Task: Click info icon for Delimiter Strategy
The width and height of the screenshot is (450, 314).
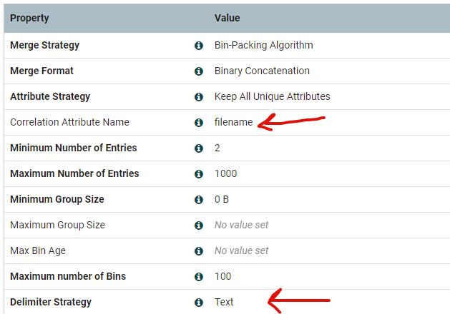Action: [199, 303]
